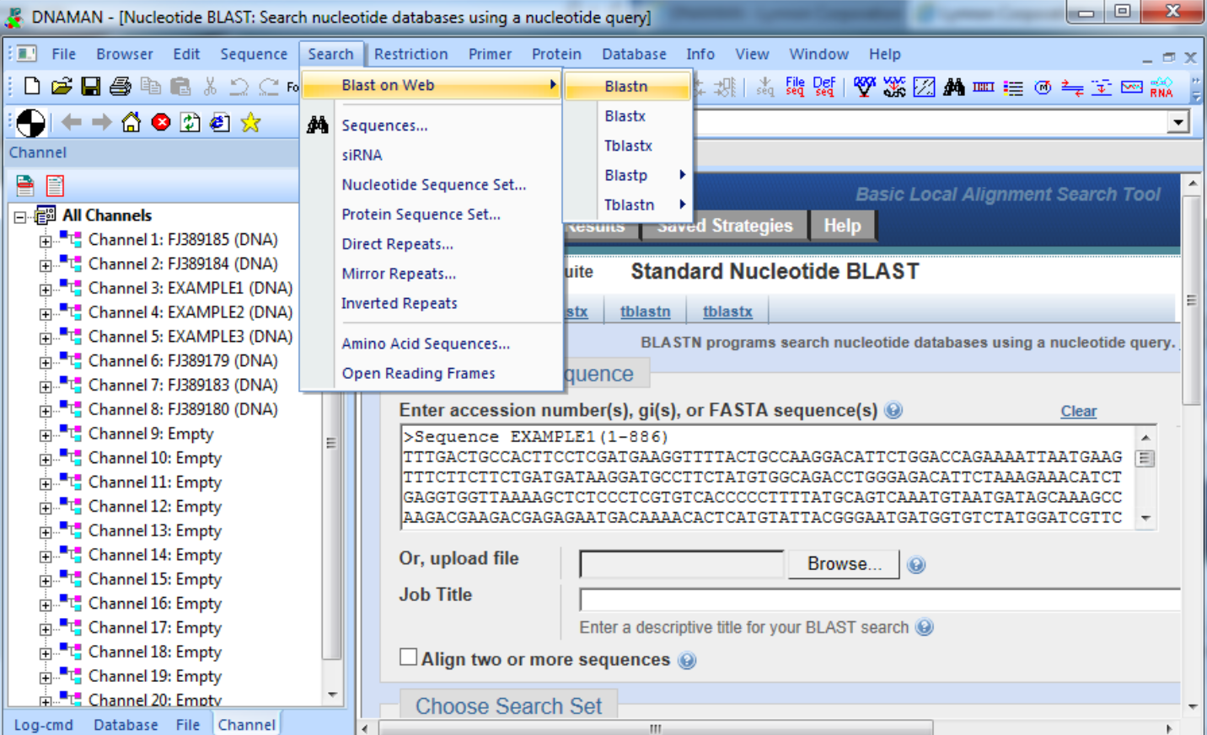Expand Channel 3: EXAMPLE1 node
This screenshot has width=1207, height=735.
[x=46, y=290]
